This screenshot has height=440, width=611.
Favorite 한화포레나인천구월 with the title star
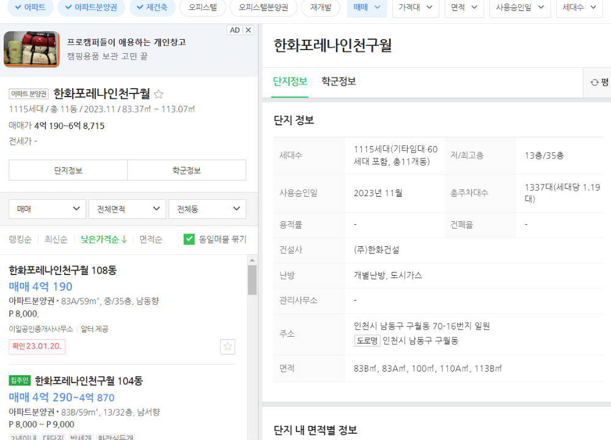pos(159,94)
